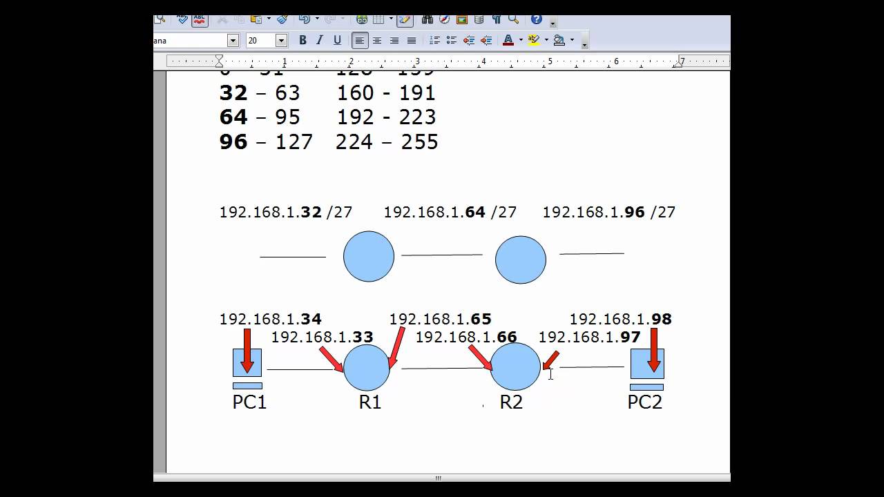Apply the Highlighting color button

click(x=533, y=41)
